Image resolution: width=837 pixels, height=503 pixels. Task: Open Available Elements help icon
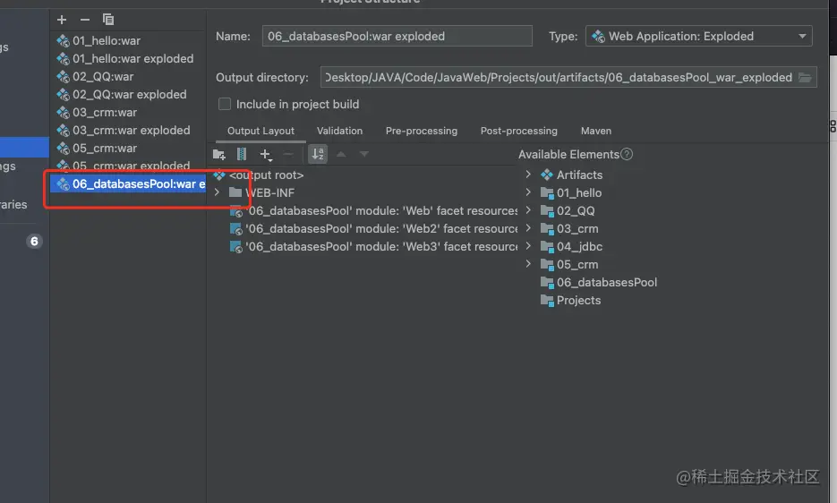coord(627,154)
